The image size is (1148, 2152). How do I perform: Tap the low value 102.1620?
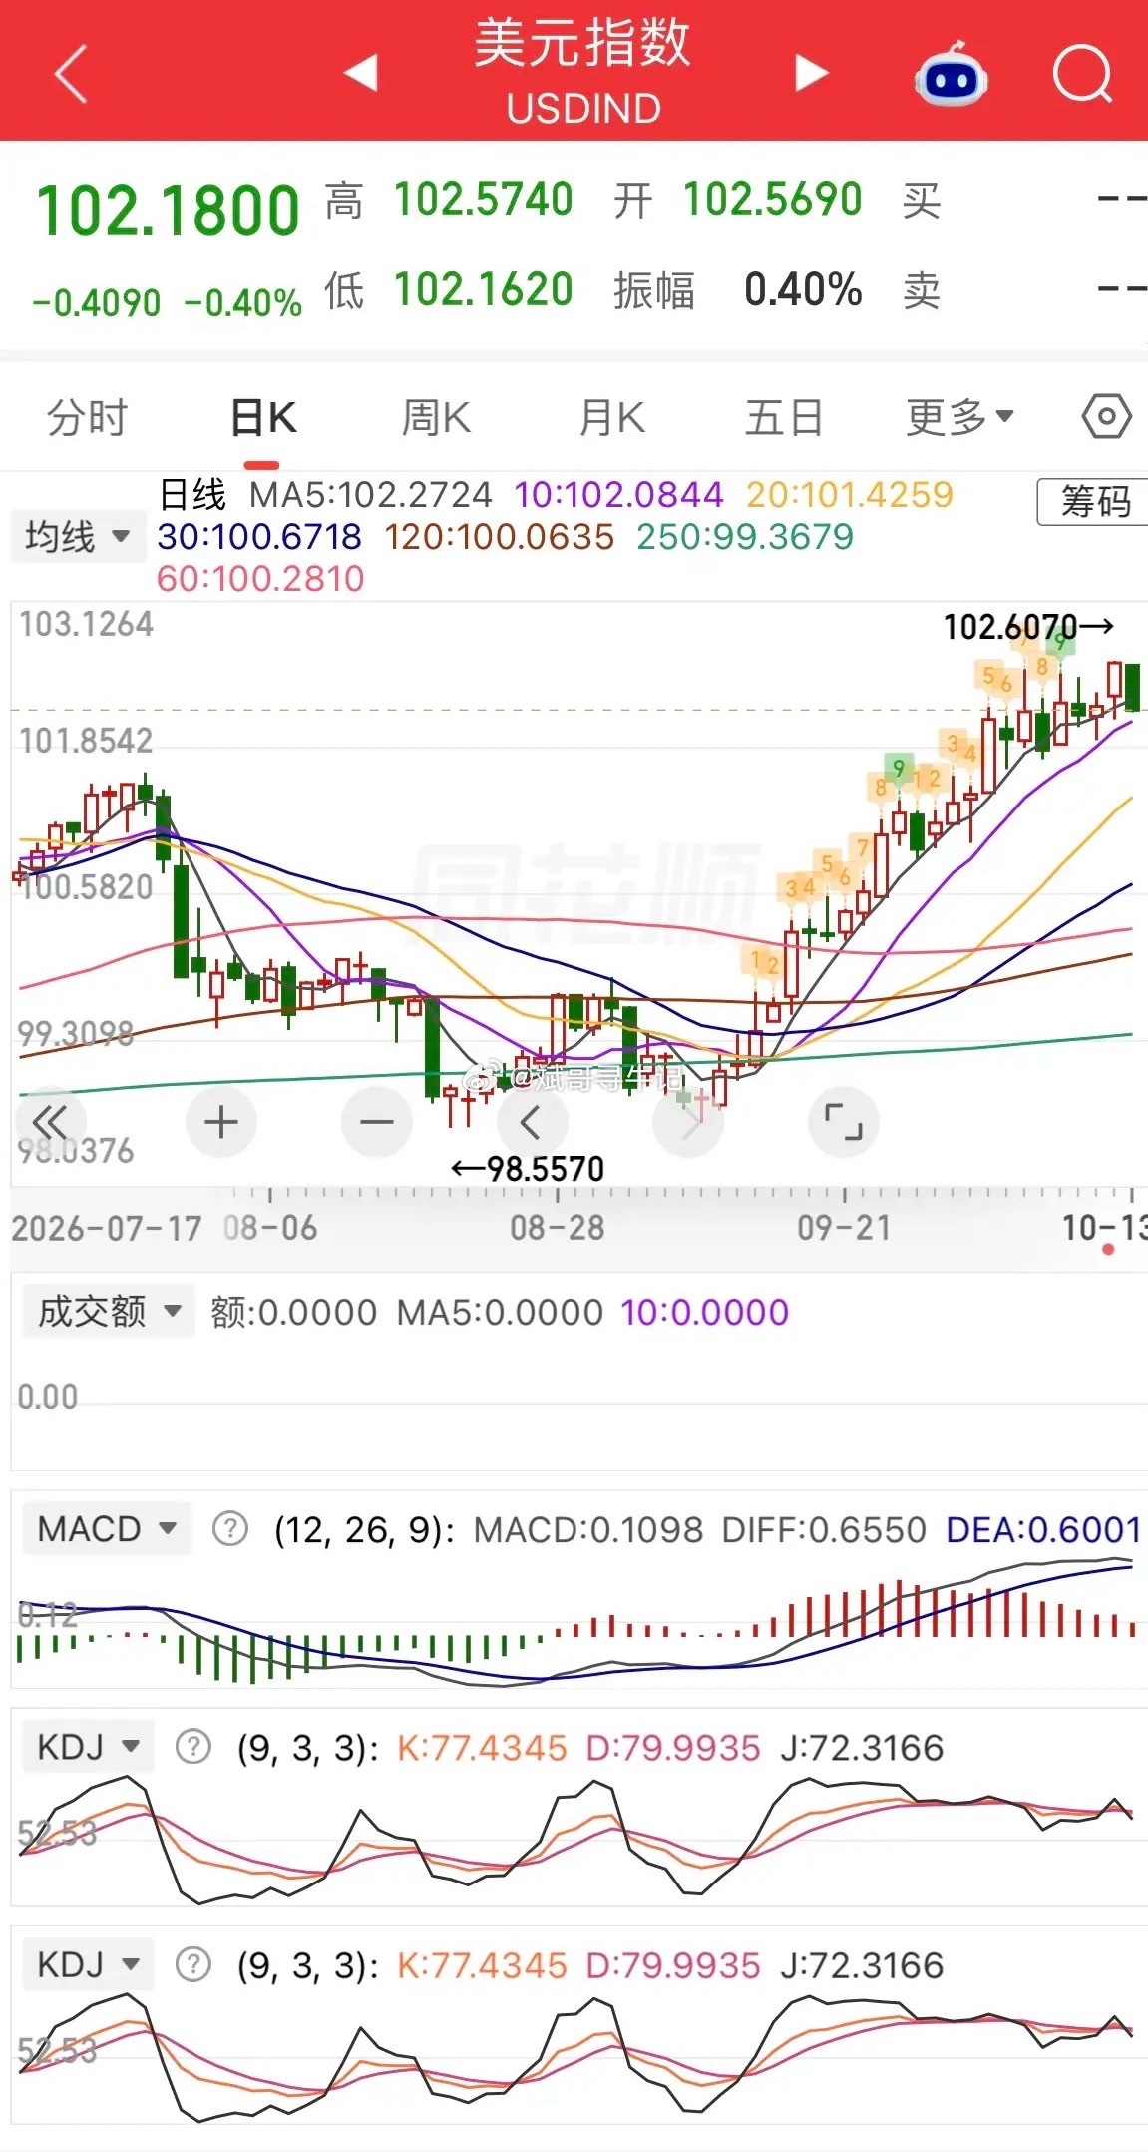[x=484, y=290]
